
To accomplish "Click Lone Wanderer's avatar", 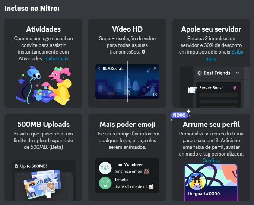I will click(105, 168).
